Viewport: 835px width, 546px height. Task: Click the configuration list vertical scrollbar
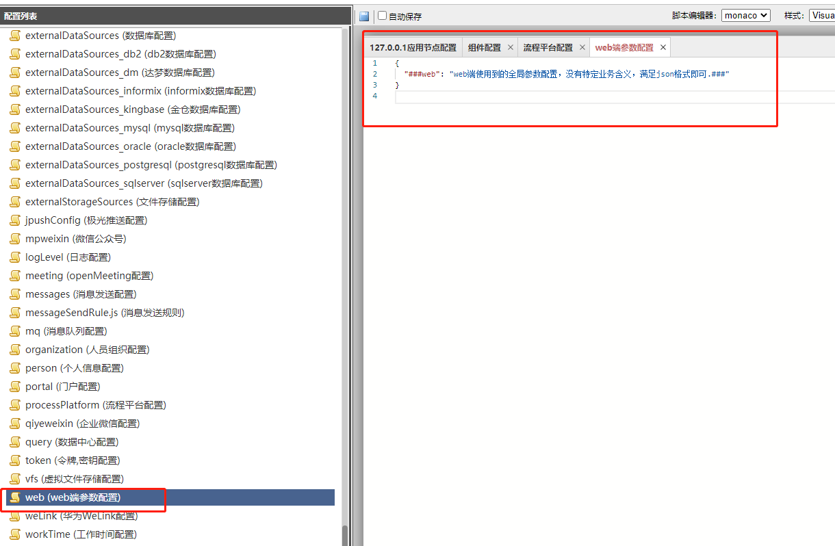point(345,536)
